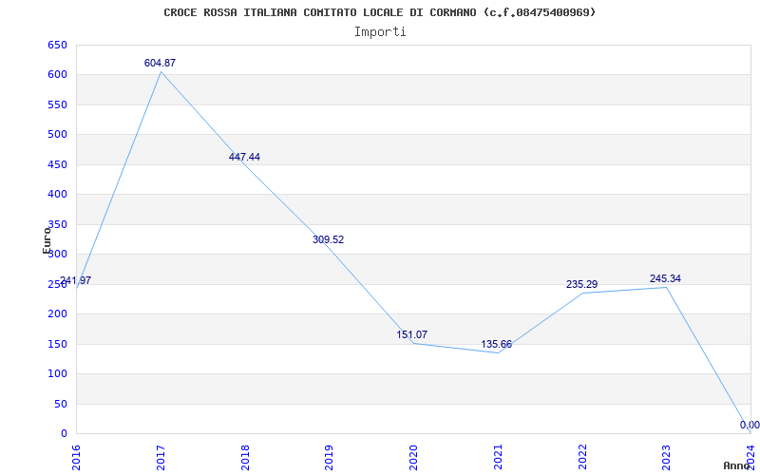Viewport: 760px width, 475px height.
Task: Click the Euro y-axis title
Action: click(47, 240)
